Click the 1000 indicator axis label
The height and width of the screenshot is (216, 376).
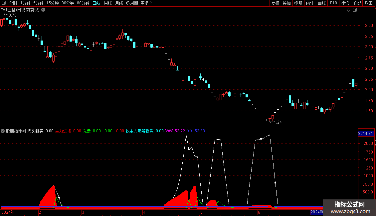click(x=368, y=175)
